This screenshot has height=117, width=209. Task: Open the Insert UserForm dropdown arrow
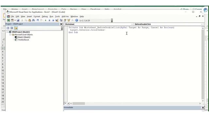point(15,20)
